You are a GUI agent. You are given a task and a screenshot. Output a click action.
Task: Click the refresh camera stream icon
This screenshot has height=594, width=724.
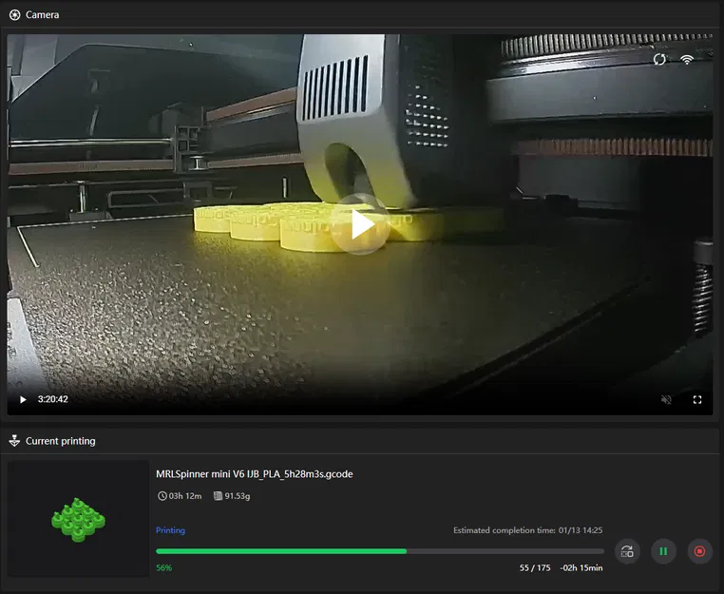(x=659, y=59)
